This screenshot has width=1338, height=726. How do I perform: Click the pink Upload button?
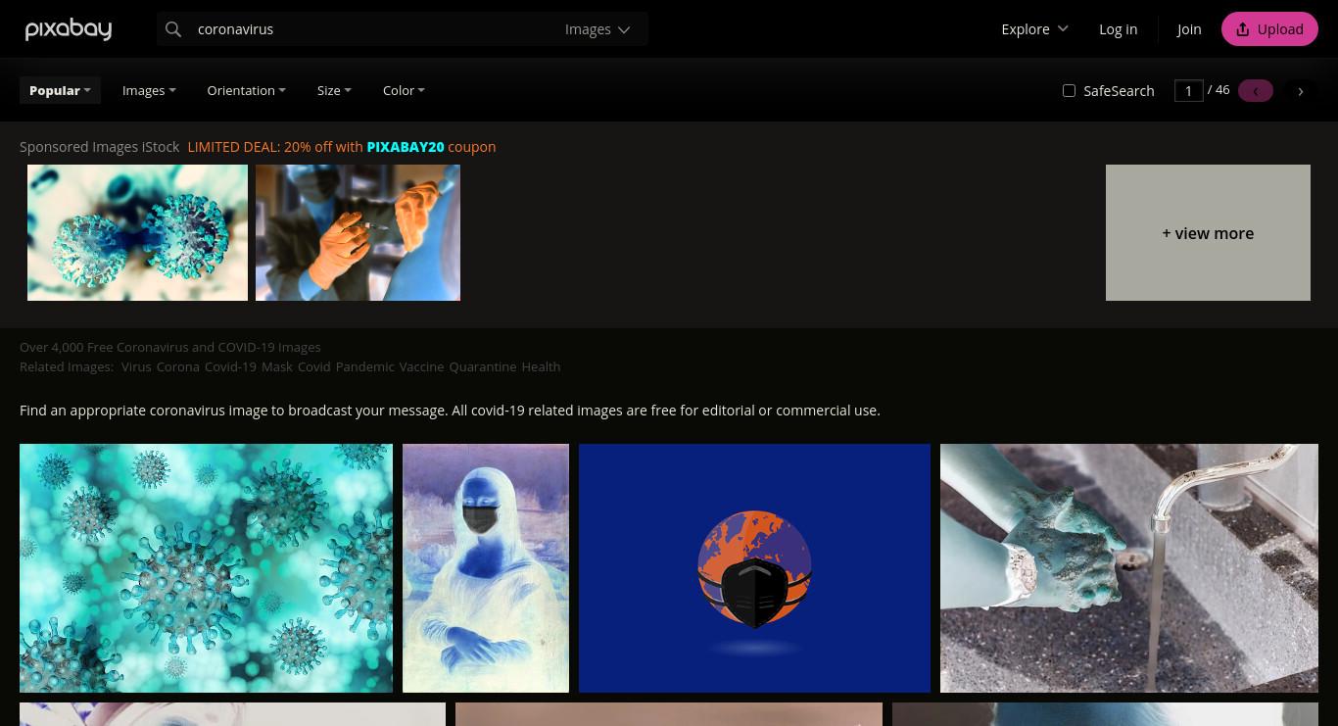[1269, 29]
